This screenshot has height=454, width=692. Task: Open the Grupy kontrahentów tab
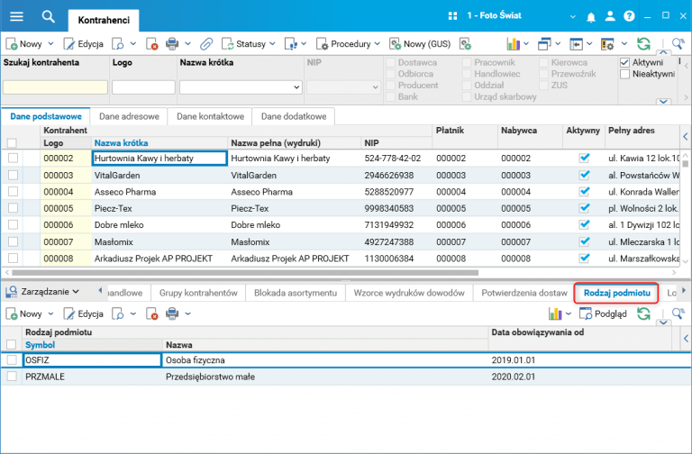coord(197,293)
